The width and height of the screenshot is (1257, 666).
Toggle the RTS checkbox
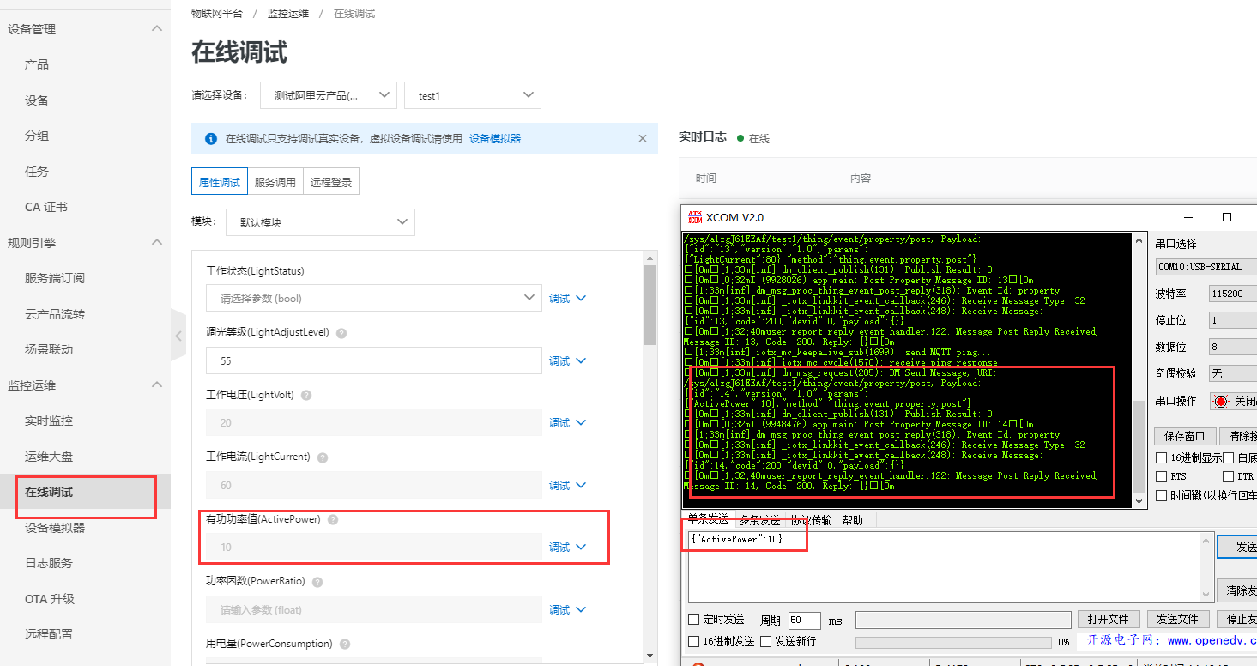tap(1160, 475)
